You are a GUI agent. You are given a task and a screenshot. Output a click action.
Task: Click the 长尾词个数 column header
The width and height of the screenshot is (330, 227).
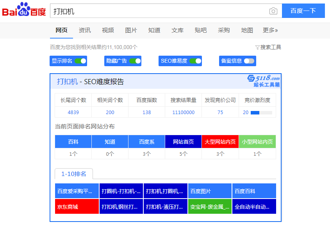[73, 100]
